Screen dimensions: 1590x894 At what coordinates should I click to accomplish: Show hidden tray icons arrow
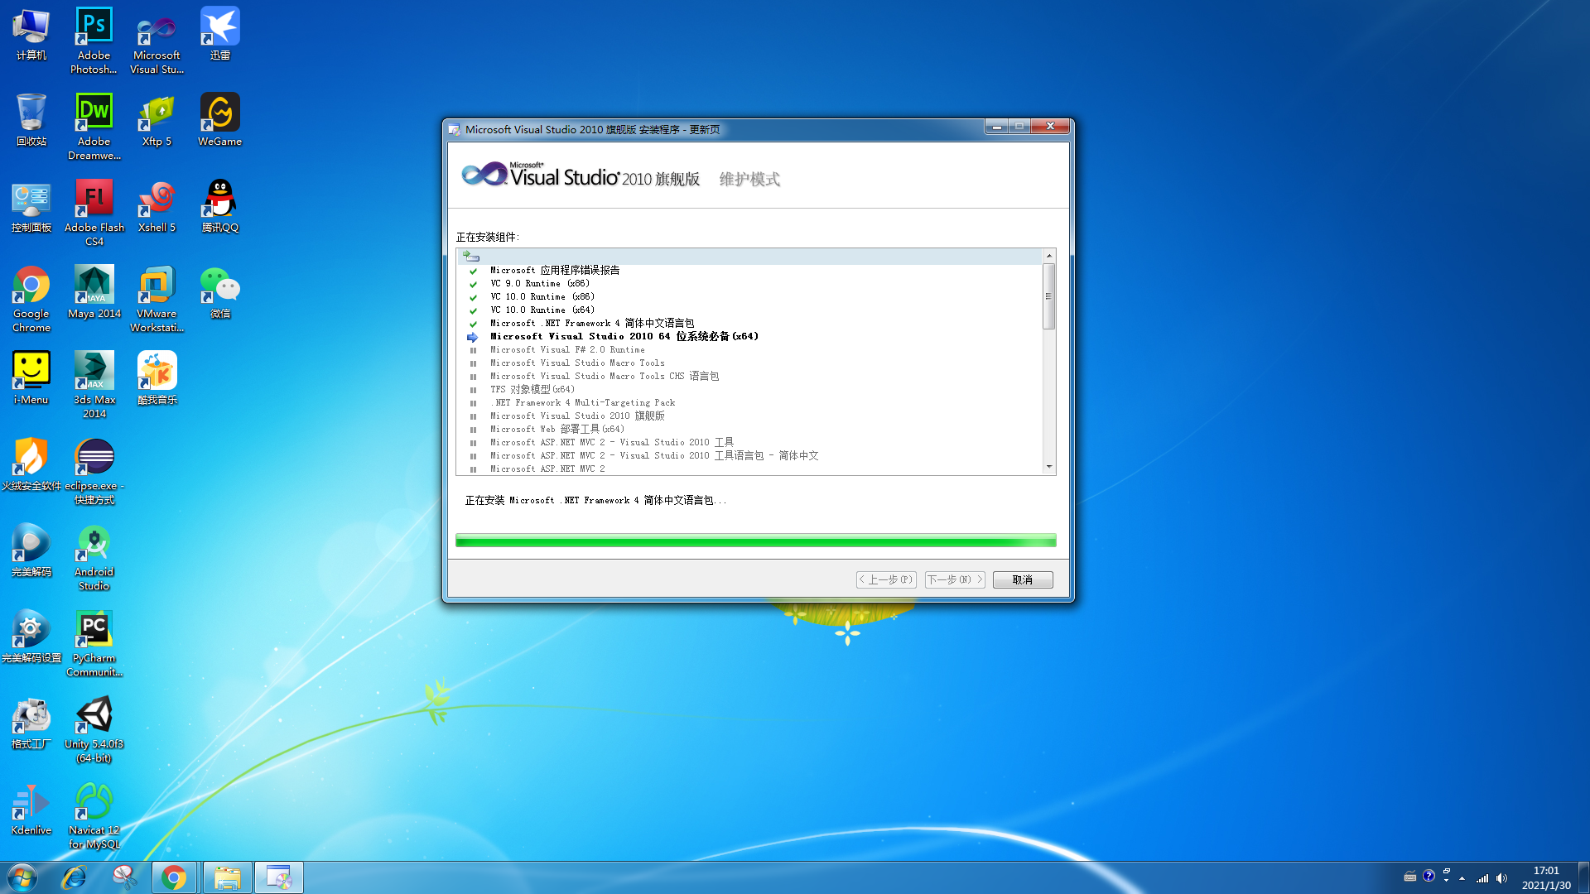[1462, 878]
